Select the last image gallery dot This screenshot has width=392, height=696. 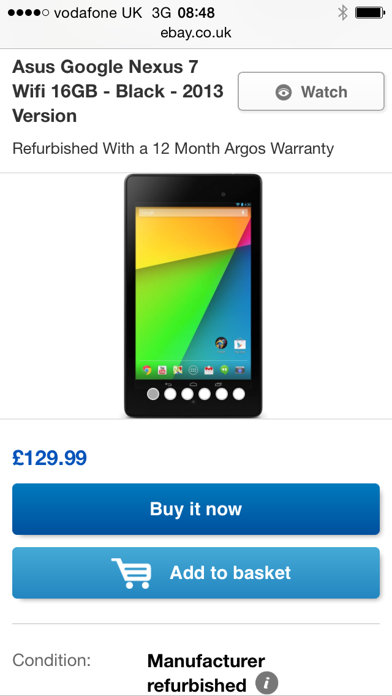[x=239, y=394]
